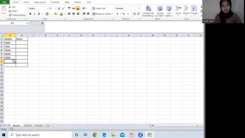
Task: Toggle Bold formatting
Action: click(x=30, y=14)
